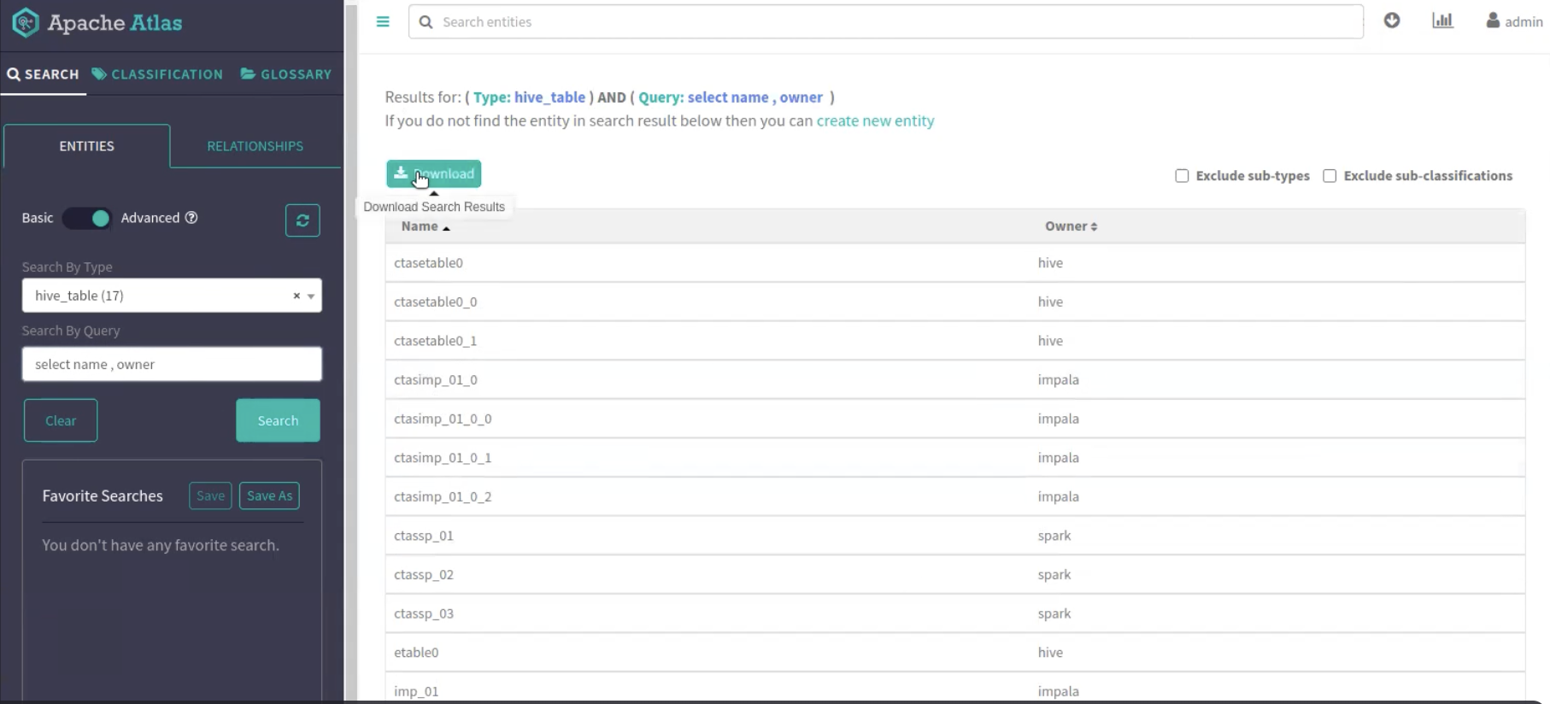Click the Search By Query input field
Screen dimensions: 1550x704
tap(172, 364)
